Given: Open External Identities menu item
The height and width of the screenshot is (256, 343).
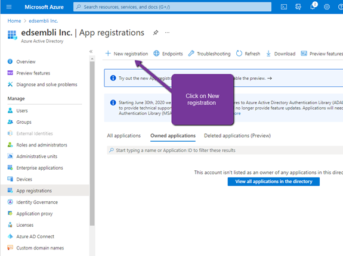Looking at the screenshot, I should 35,133.
